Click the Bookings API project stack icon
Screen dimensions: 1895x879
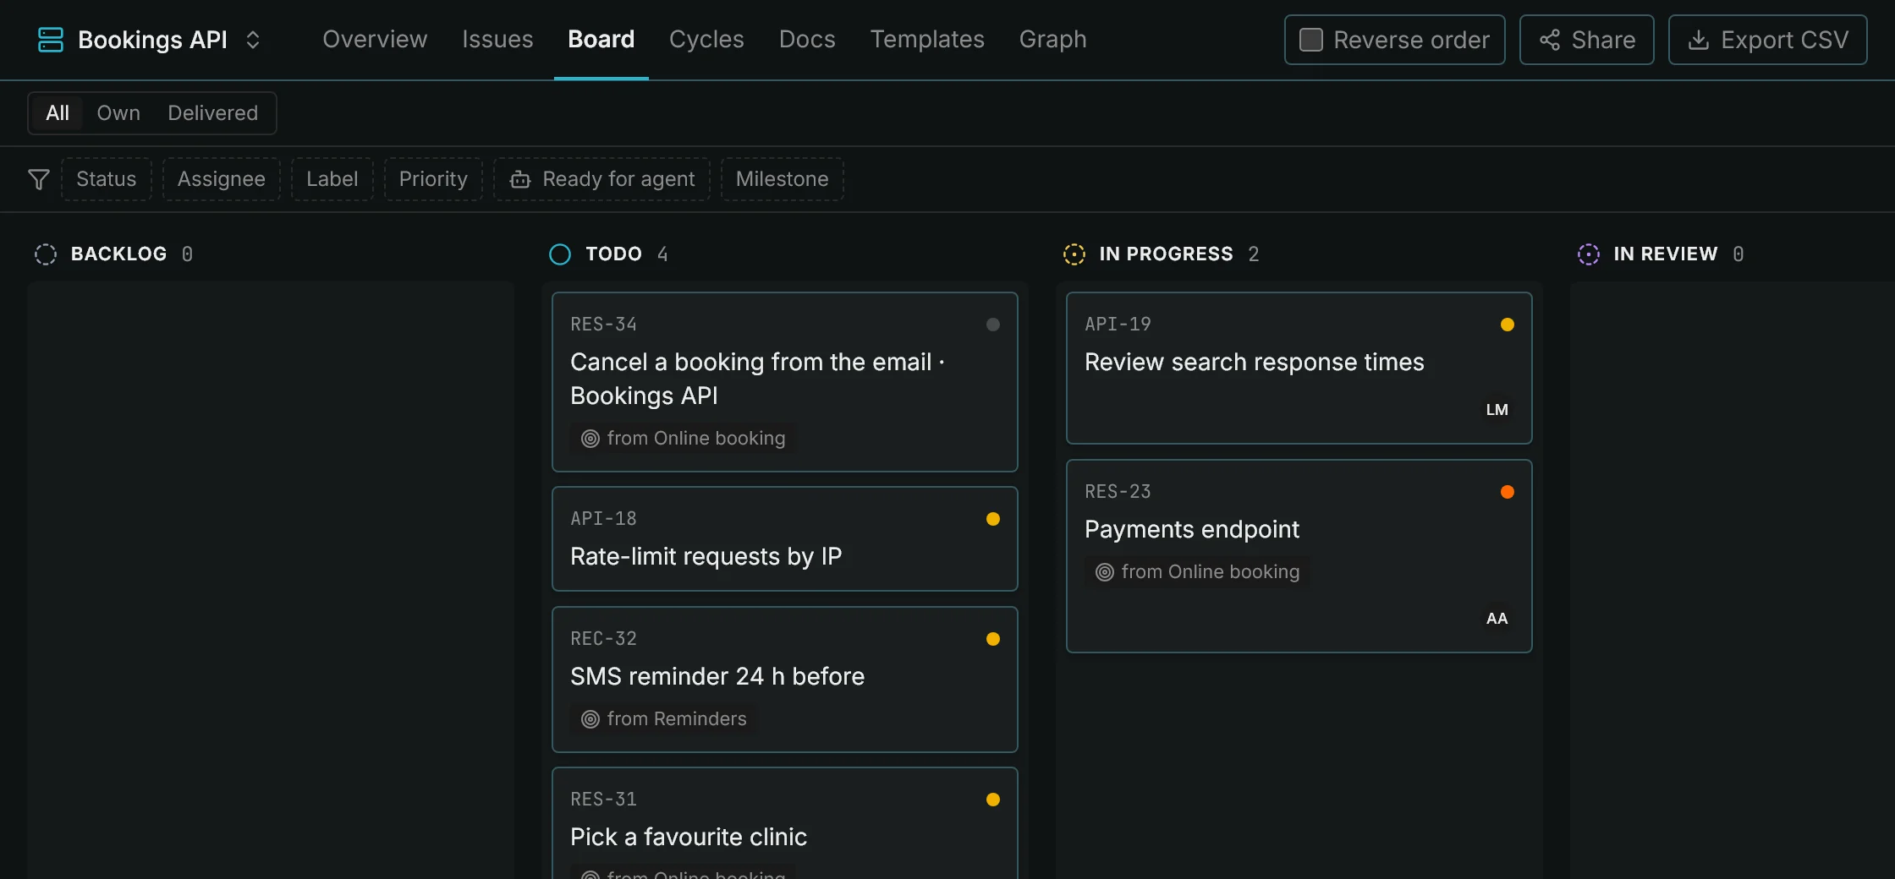pos(51,40)
